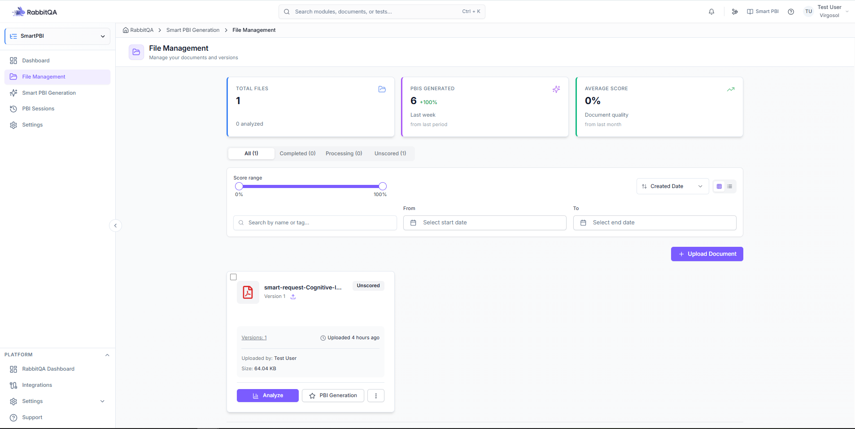
Task: Click the red PDF file icon
Action: point(248,292)
